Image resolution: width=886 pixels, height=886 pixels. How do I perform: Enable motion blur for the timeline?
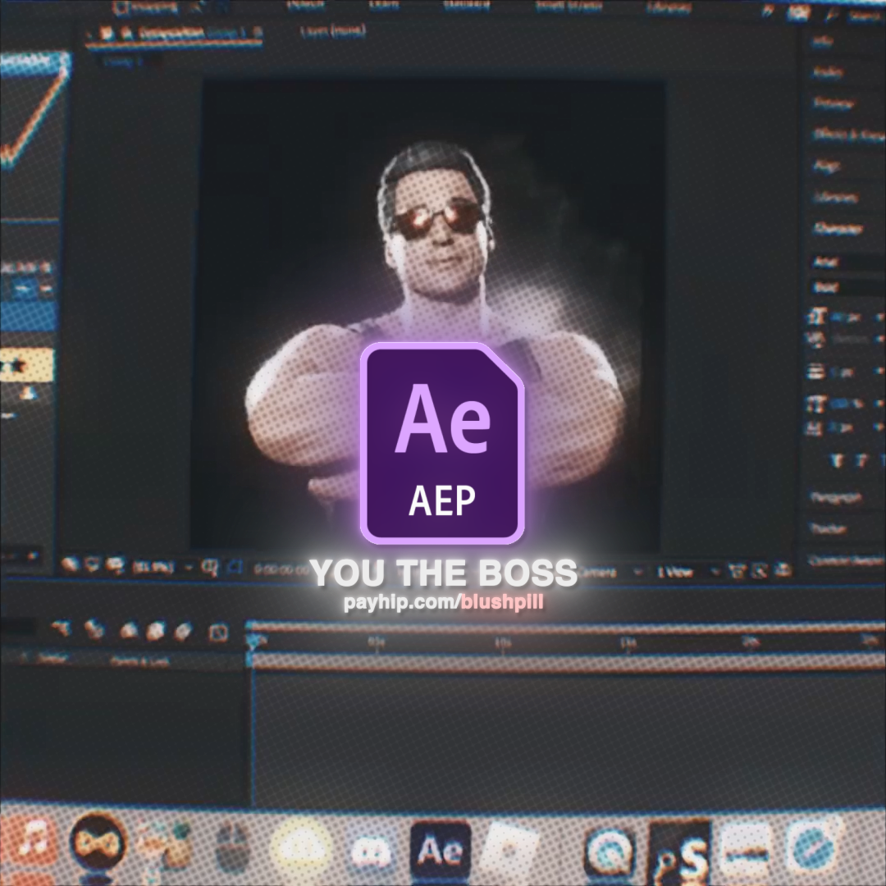[184, 631]
